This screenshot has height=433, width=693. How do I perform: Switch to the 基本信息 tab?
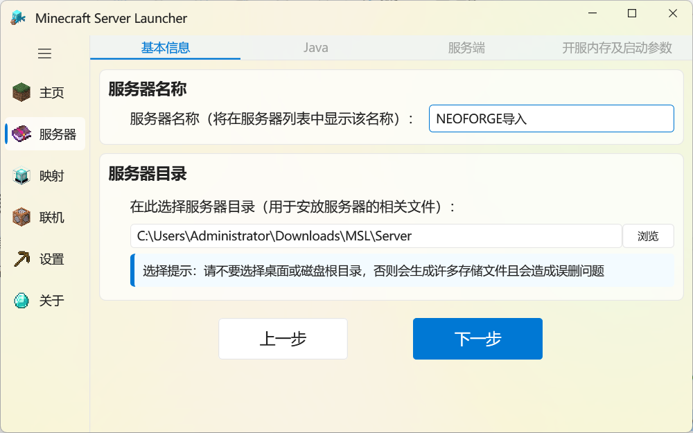pyautogui.click(x=166, y=48)
